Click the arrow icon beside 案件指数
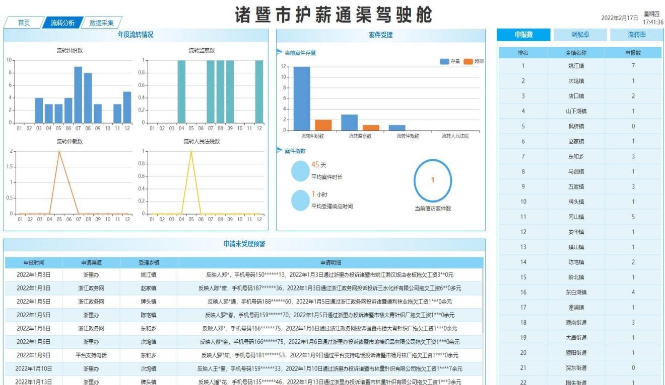665x385 pixels. tap(280, 151)
